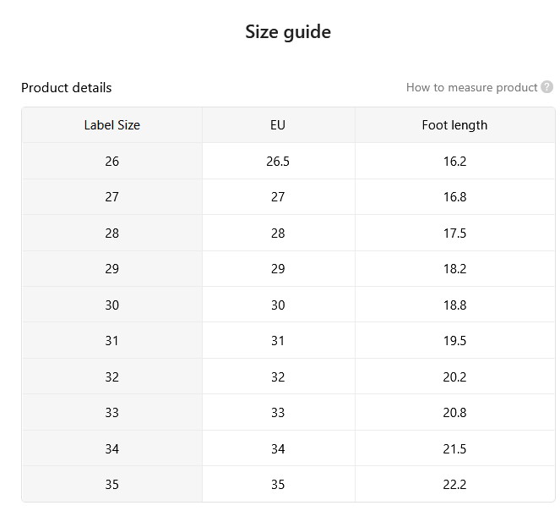The height and width of the screenshot is (511, 560).
Task: Select label size 35 cell
Action: tap(112, 485)
